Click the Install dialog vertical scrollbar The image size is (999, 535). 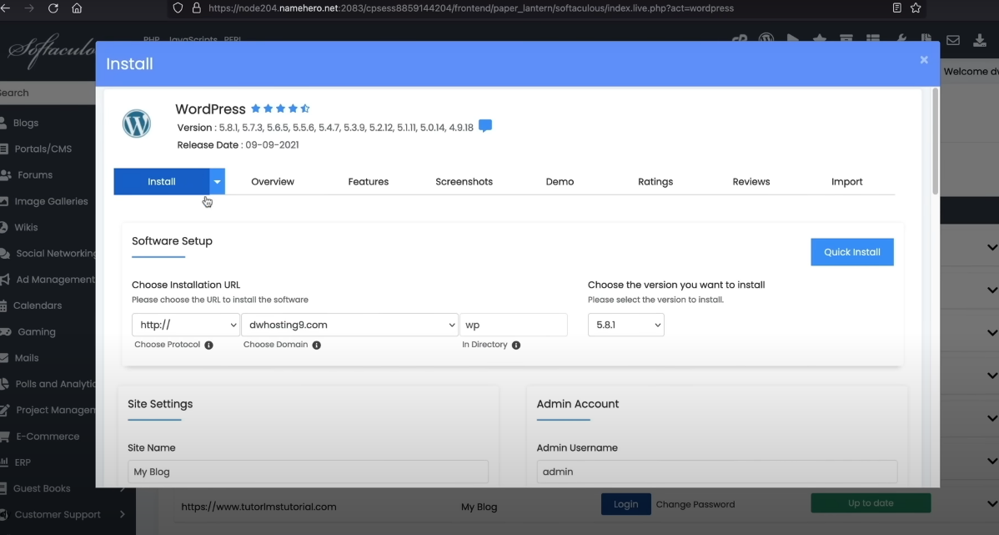936,142
